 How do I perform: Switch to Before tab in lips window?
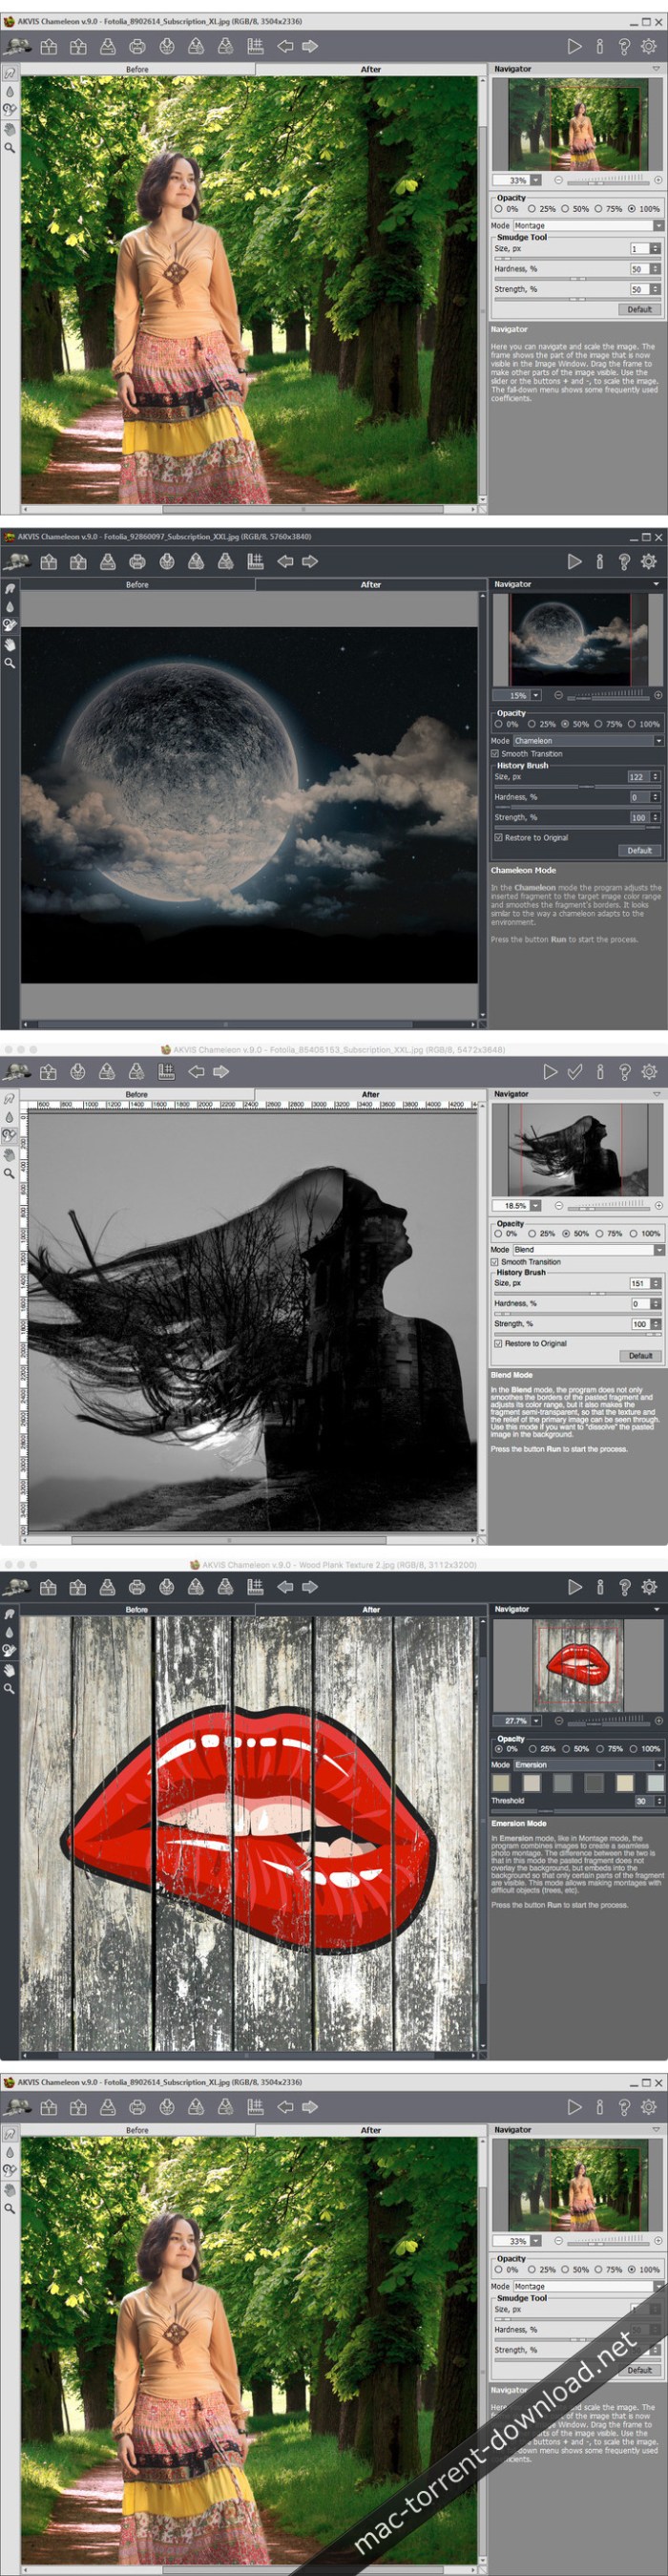[x=137, y=1610]
